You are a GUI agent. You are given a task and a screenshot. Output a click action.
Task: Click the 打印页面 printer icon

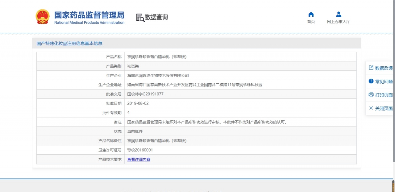371,95
